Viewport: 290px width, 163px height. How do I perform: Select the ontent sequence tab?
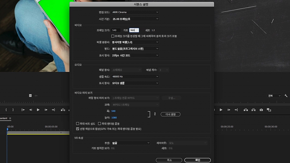(x=4, y=118)
